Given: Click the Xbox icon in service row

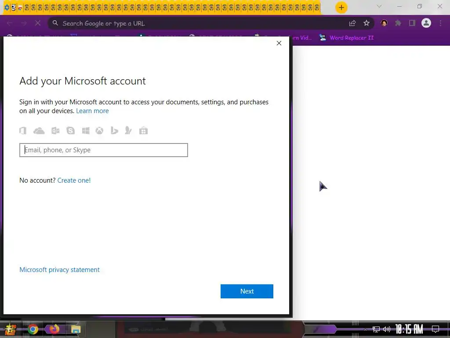Looking at the screenshot, I should [x=100, y=131].
